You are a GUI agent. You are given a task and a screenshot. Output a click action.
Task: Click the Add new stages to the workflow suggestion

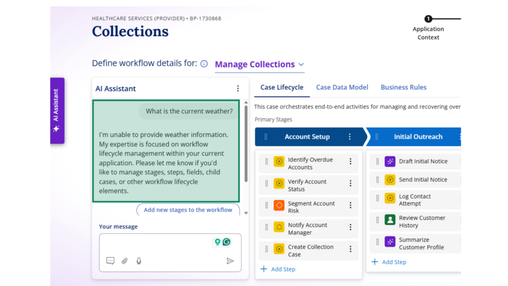[188, 210]
